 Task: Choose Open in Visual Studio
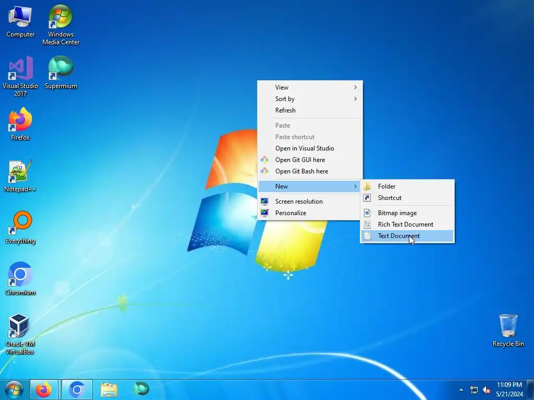coord(310,148)
